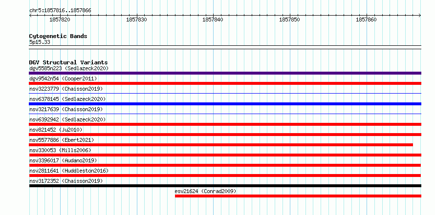The image size is (435, 215).
Task: Click the 5p15.33 band label
Action: pyautogui.click(x=40, y=42)
